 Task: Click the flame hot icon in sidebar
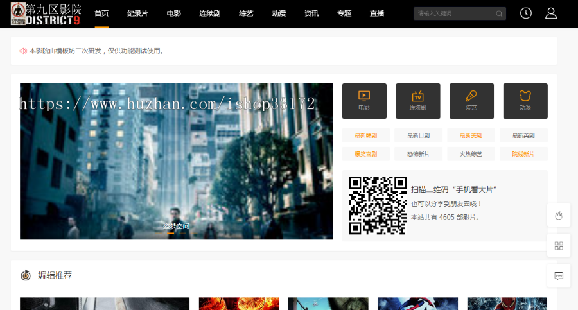(x=559, y=215)
